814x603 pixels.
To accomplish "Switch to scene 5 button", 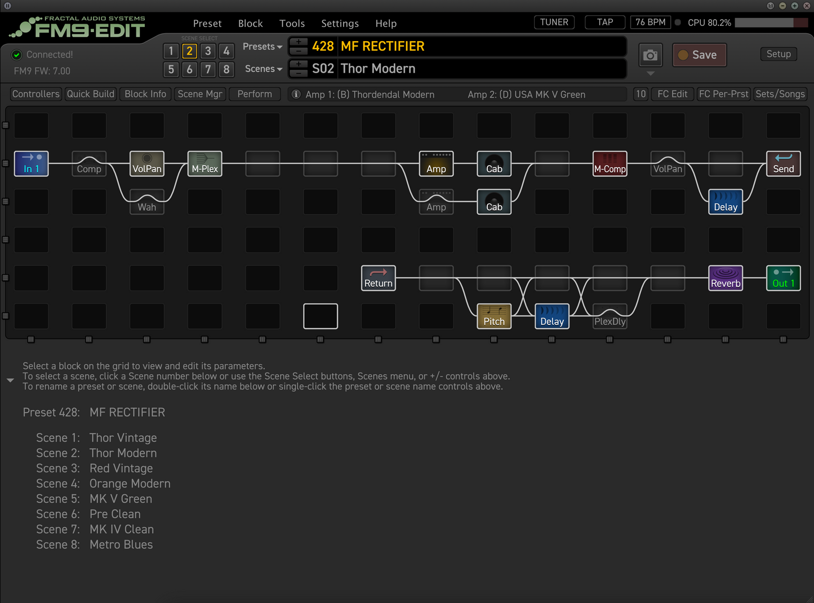I will (171, 69).
